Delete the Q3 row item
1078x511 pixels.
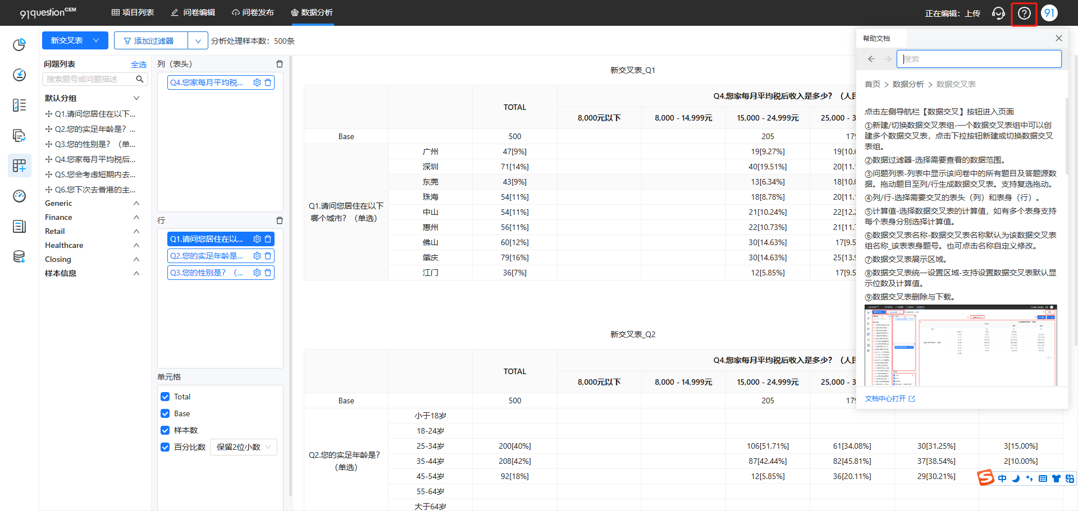(268, 273)
